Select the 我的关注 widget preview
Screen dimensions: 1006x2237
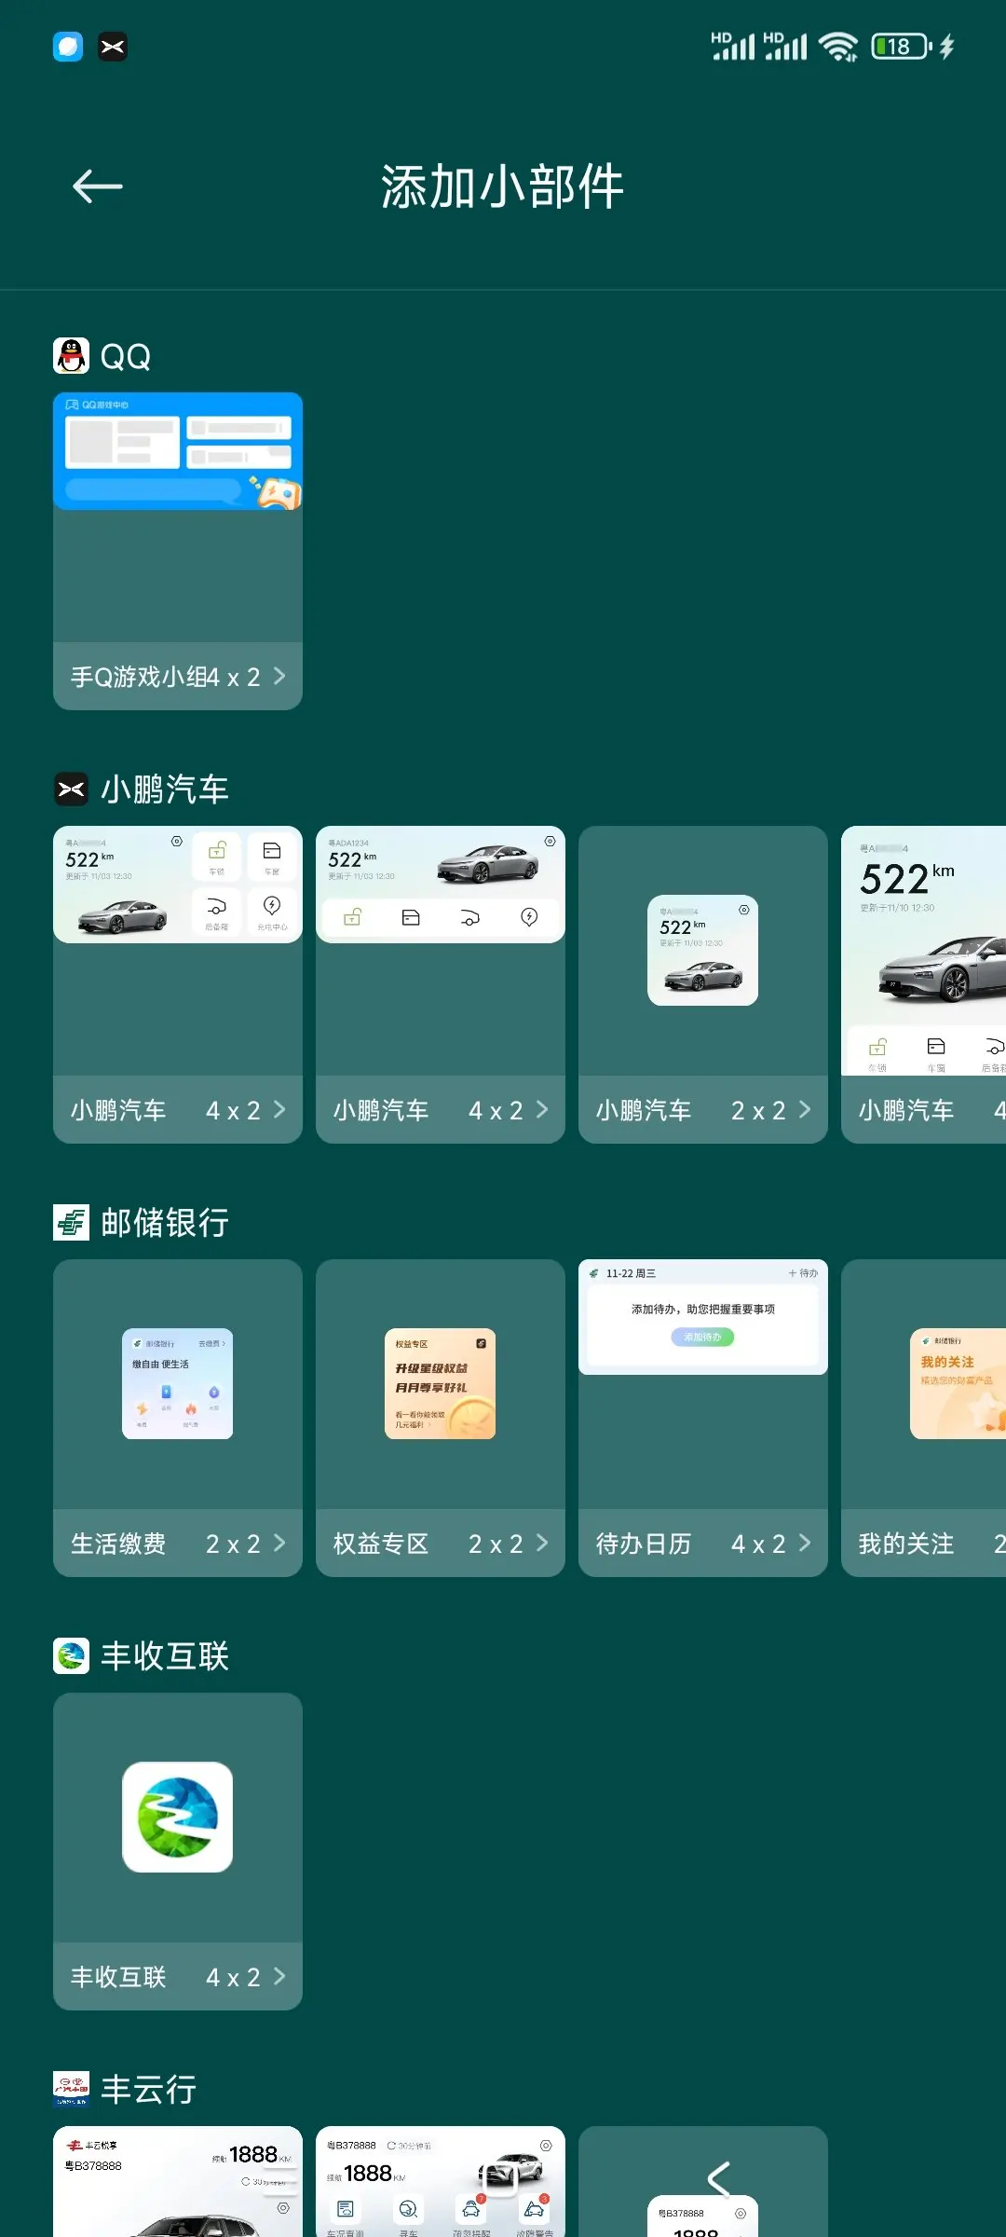(x=958, y=1384)
